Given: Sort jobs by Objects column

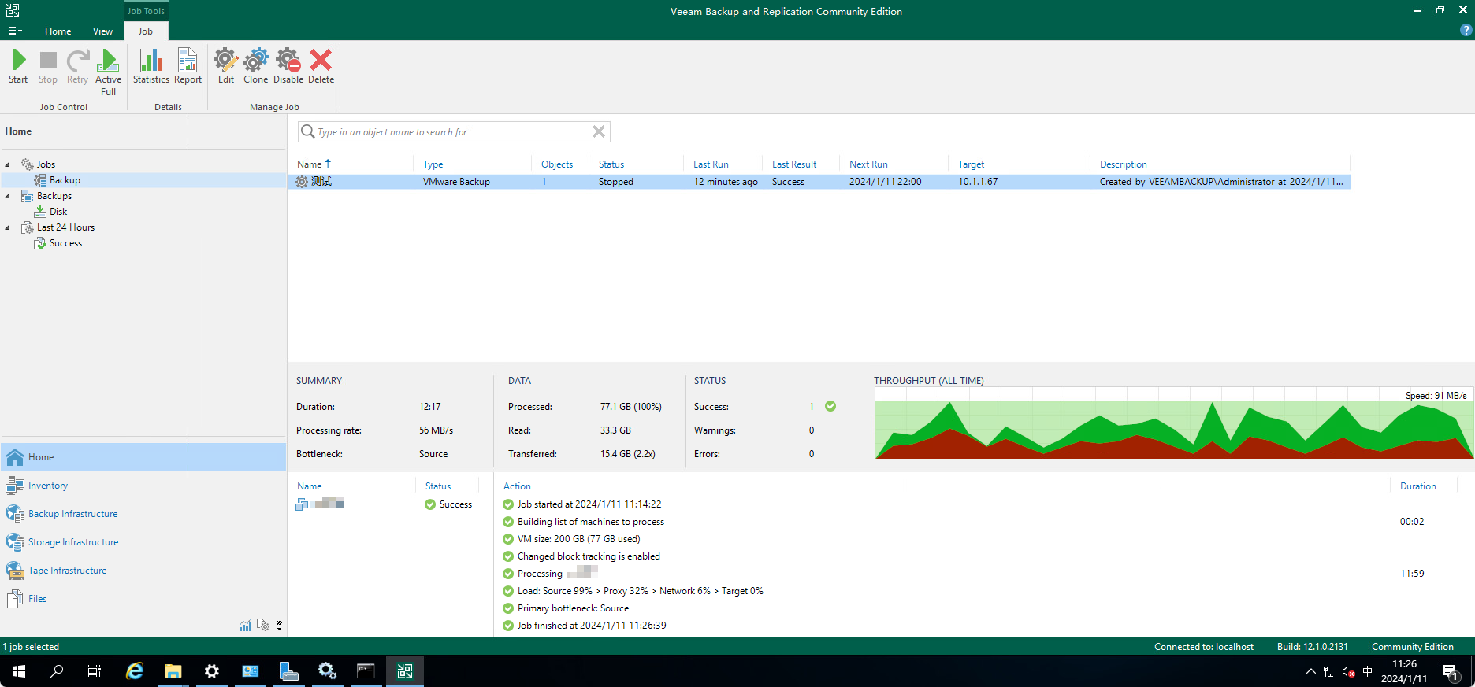Looking at the screenshot, I should point(557,164).
